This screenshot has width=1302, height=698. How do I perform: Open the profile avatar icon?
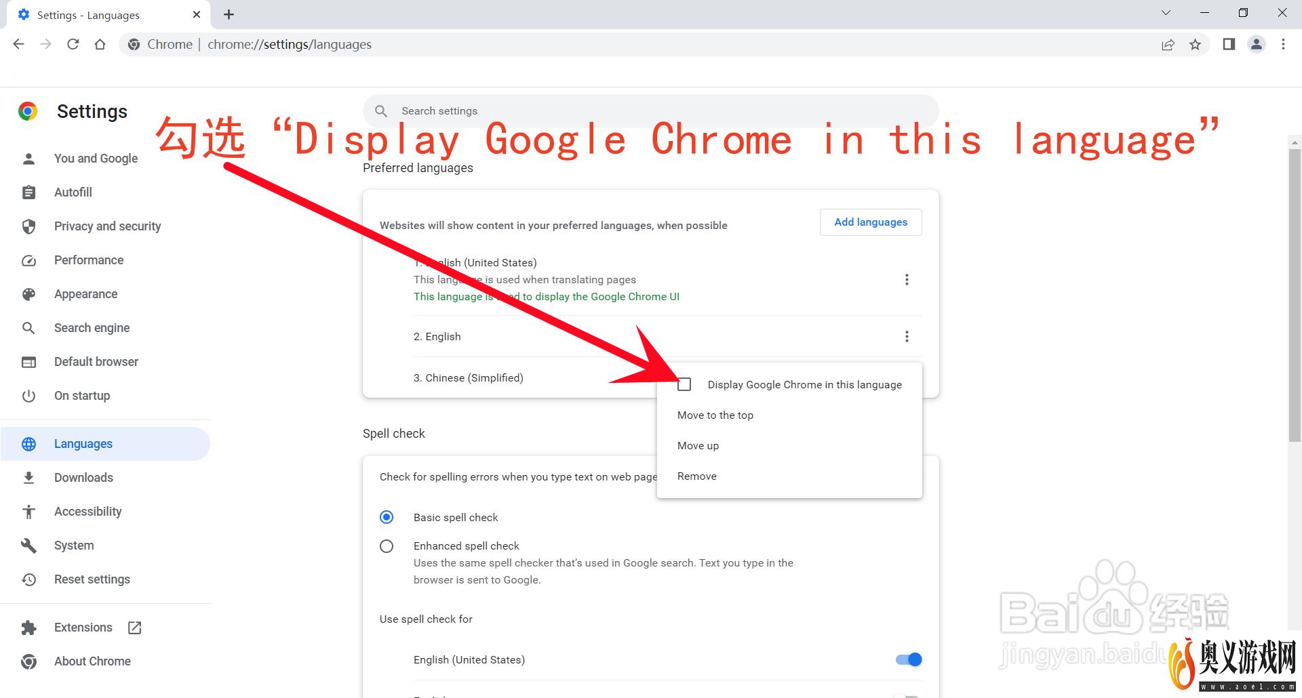tap(1257, 44)
